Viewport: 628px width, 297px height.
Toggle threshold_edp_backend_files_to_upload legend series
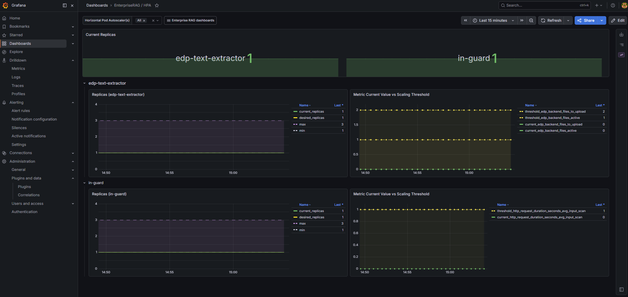click(555, 112)
